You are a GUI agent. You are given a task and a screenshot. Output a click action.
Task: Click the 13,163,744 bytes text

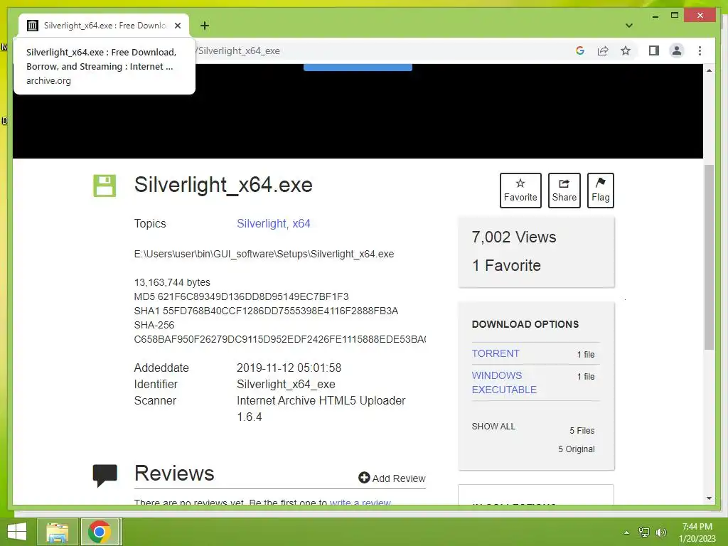[x=172, y=282]
